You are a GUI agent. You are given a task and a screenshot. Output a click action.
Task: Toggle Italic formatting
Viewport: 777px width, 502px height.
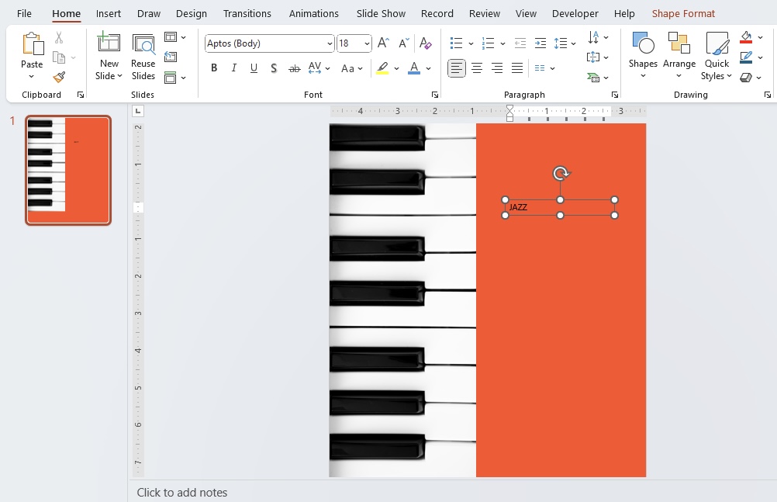click(x=234, y=68)
